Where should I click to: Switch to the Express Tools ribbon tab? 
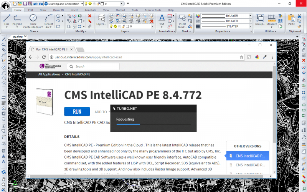click(153, 10)
